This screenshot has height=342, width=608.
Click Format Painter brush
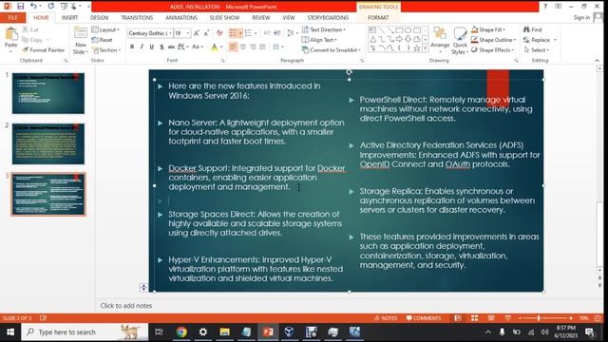tap(44, 50)
